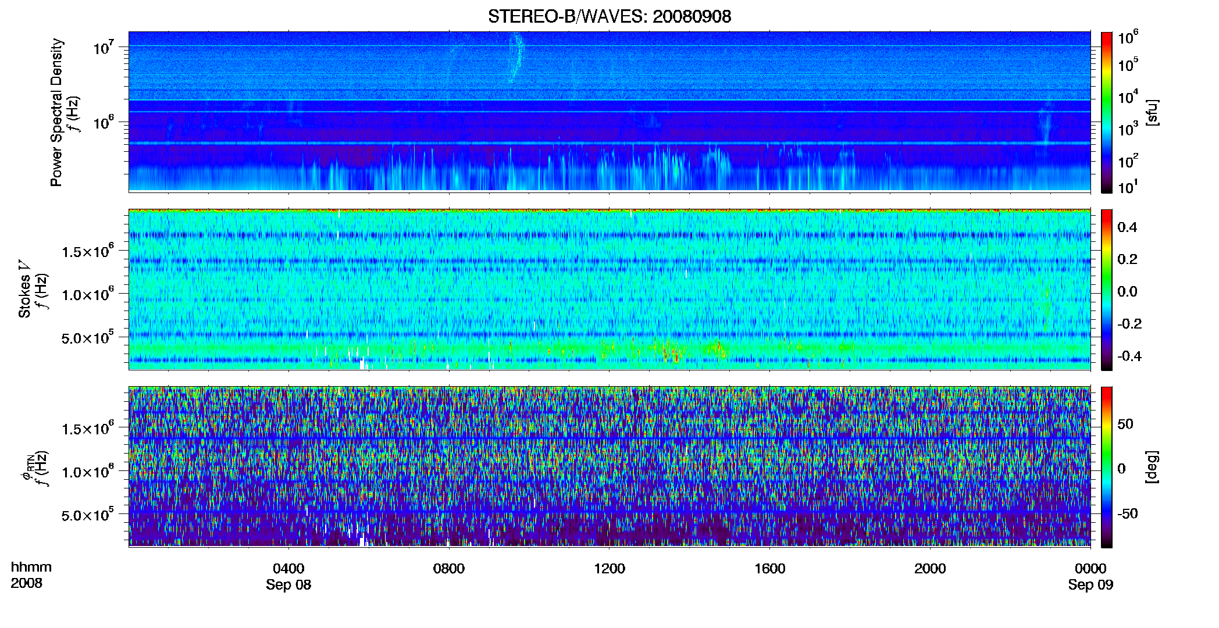Screen dimensions: 1219x628
Task: Click the title 'STEREO-B/WAVES: 20080908'
Action: [x=609, y=16]
